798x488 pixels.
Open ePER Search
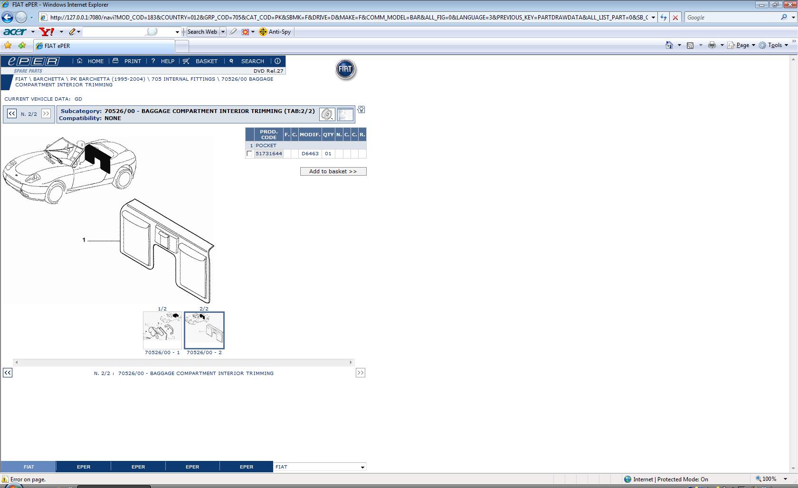(x=247, y=61)
